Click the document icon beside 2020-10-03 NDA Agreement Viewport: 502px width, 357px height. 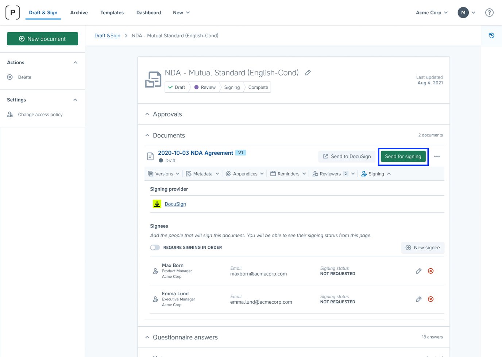pyautogui.click(x=150, y=156)
